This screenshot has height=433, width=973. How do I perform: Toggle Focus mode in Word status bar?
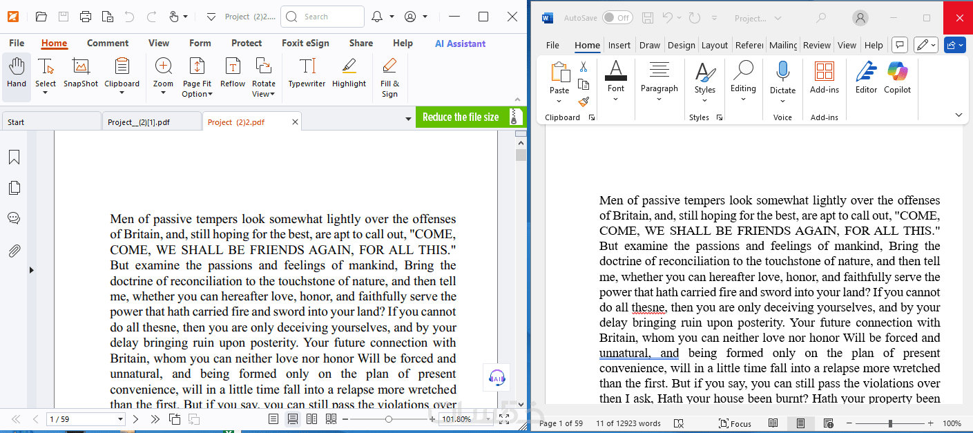pos(735,423)
